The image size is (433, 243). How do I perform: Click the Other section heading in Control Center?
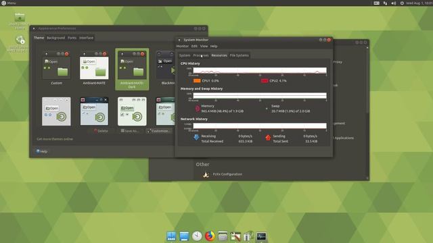pyautogui.click(x=202, y=164)
